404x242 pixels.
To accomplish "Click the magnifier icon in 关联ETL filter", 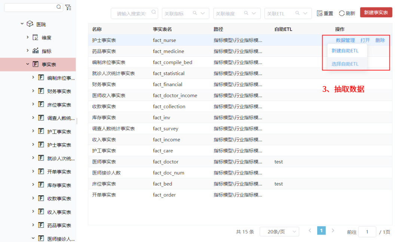I will (297, 13).
